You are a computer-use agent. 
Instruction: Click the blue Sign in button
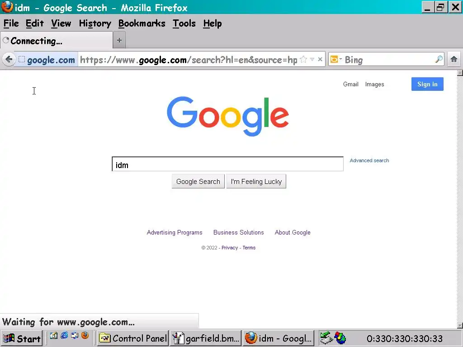427,84
